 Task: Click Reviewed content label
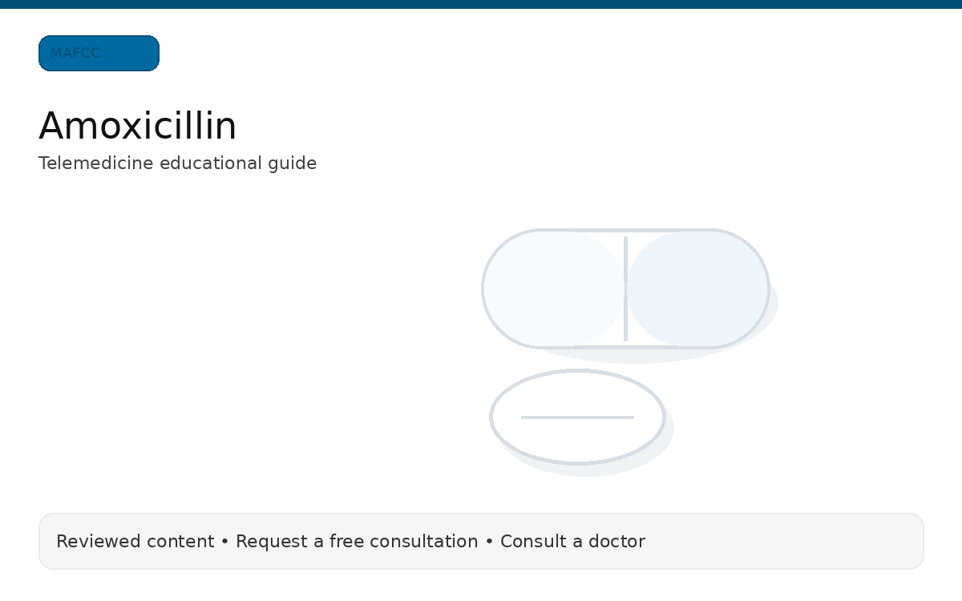pyautogui.click(x=135, y=542)
